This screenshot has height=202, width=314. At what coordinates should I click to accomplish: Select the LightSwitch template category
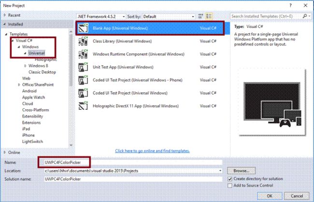point(32,142)
